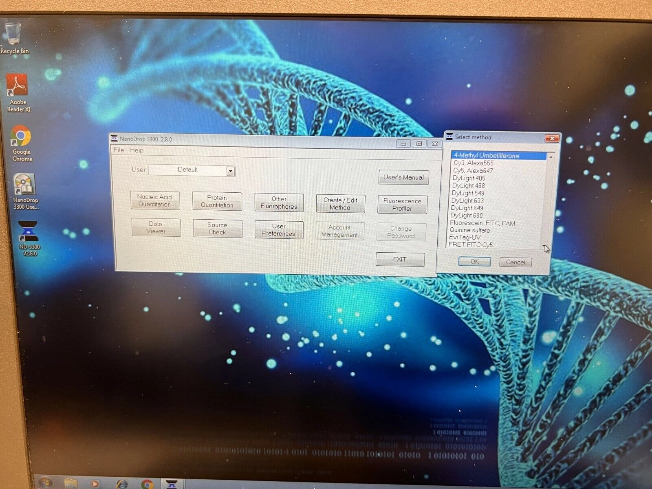Click the Windows Start button
This screenshot has width=652, height=489.
click(45, 483)
